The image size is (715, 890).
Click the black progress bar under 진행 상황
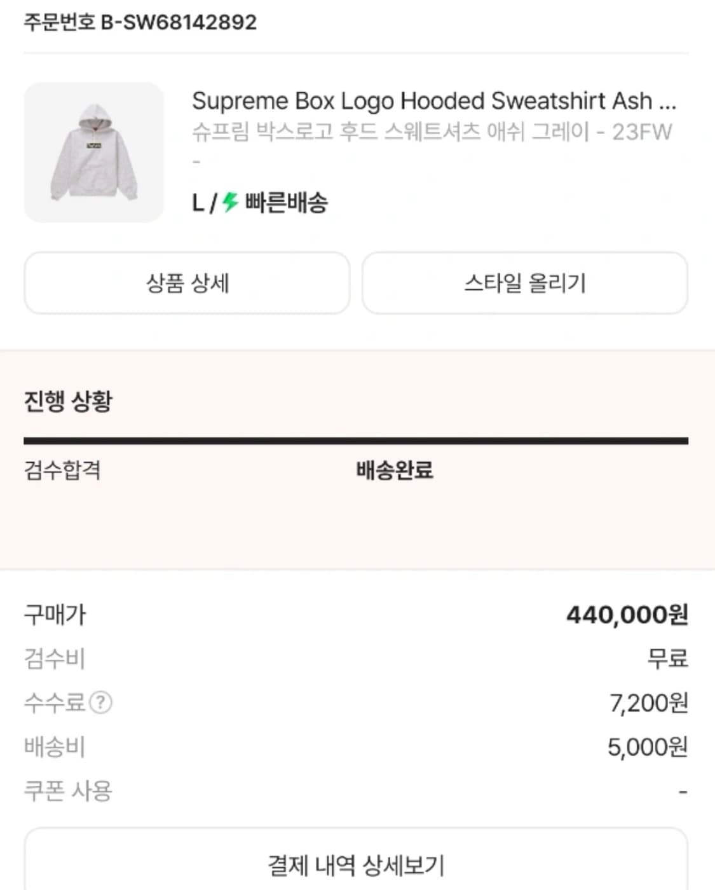pyautogui.click(x=356, y=441)
